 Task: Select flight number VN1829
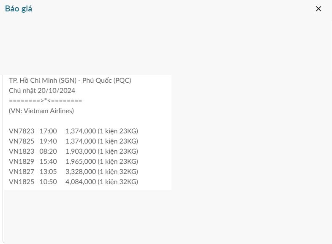click(22, 161)
